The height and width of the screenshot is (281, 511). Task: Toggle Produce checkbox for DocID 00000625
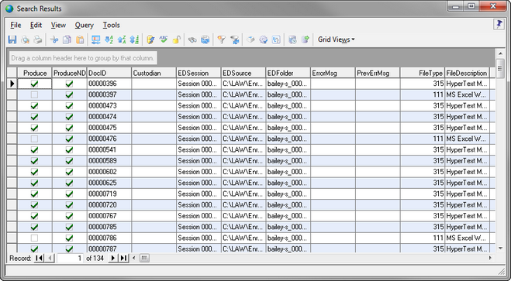[x=34, y=183]
